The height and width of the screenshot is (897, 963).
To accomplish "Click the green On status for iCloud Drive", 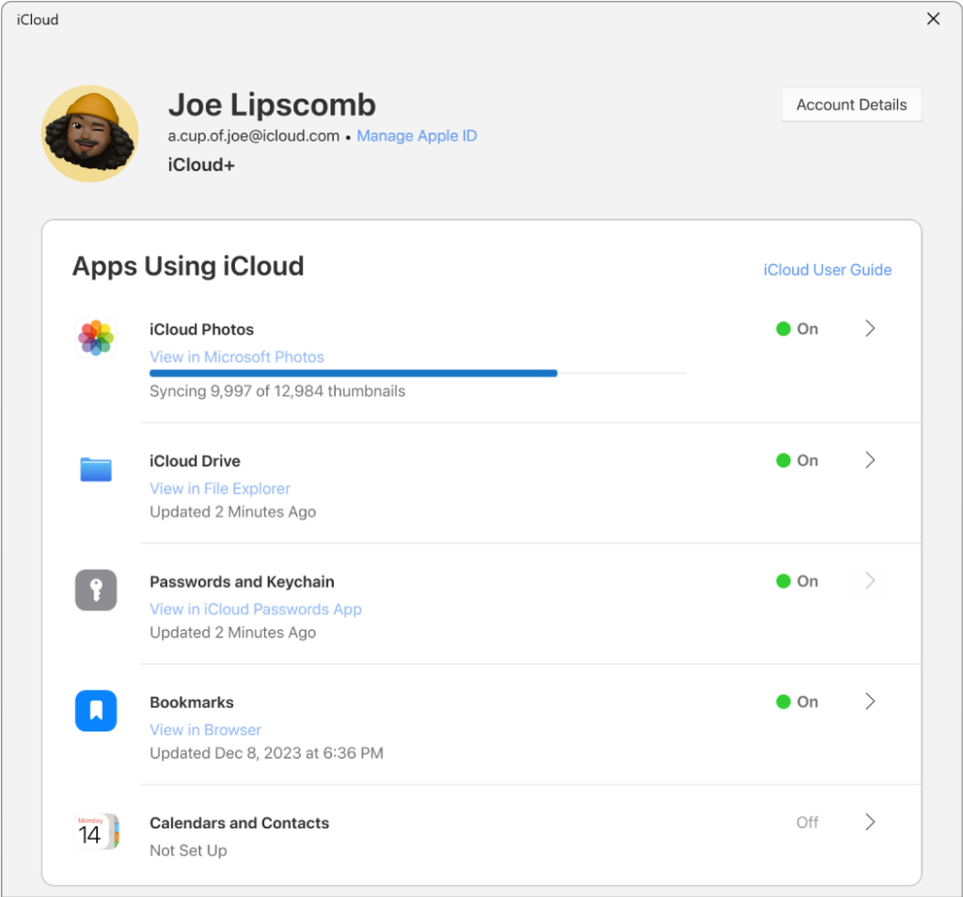I will (x=797, y=461).
